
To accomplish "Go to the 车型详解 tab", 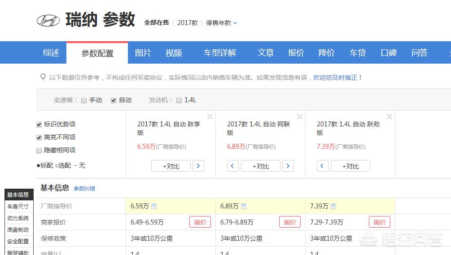I will click(x=220, y=52).
